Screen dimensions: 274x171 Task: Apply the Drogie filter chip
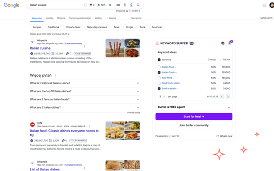[x=130, y=27]
